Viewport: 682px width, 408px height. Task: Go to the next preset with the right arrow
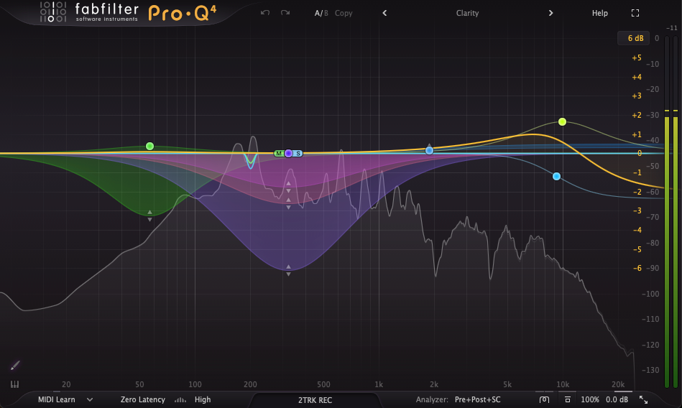[550, 13]
